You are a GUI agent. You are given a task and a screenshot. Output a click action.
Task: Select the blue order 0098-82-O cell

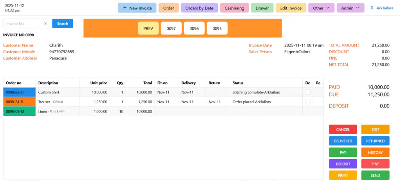point(20,92)
